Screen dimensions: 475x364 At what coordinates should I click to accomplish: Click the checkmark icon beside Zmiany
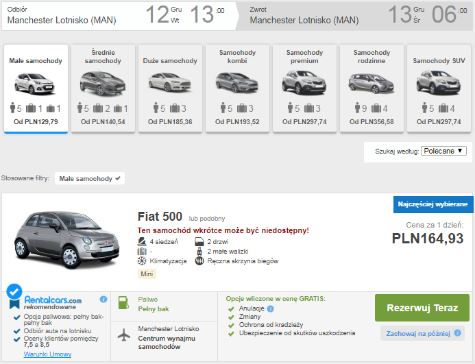pos(231,317)
